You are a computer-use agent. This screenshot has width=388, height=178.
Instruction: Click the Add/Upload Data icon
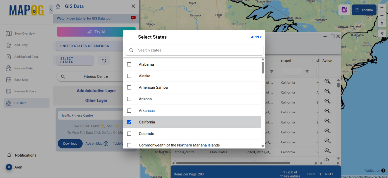(x=9, y=57)
